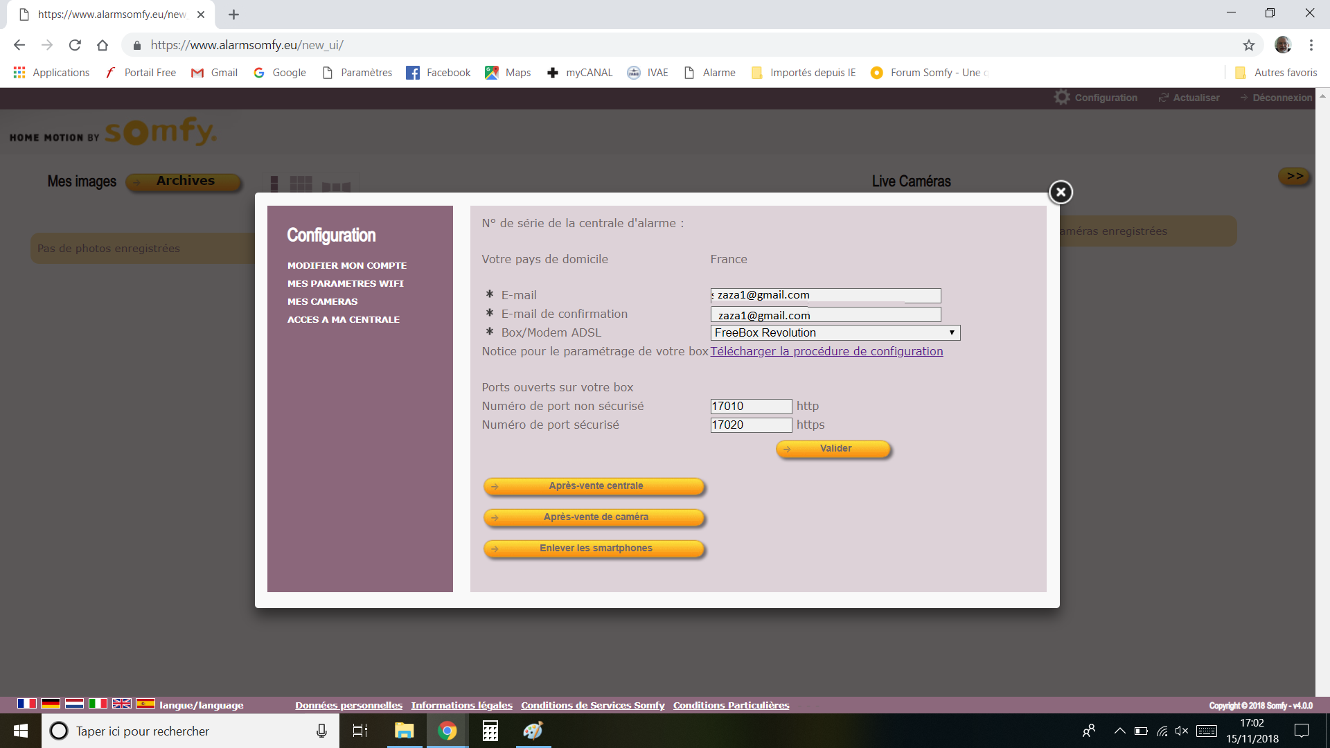Click the Actualiser refresh icon
Viewport: 1330px width, 748px height.
coord(1164,98)
